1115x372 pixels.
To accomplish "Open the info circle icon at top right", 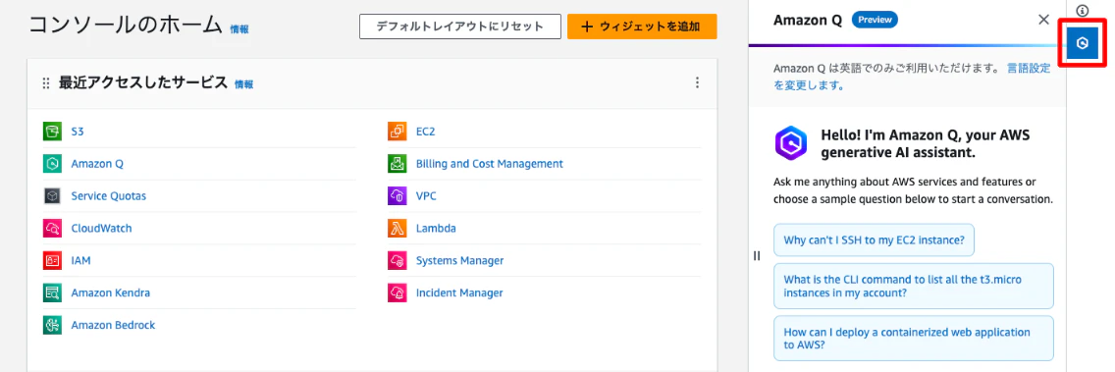I will (1083, 11).
